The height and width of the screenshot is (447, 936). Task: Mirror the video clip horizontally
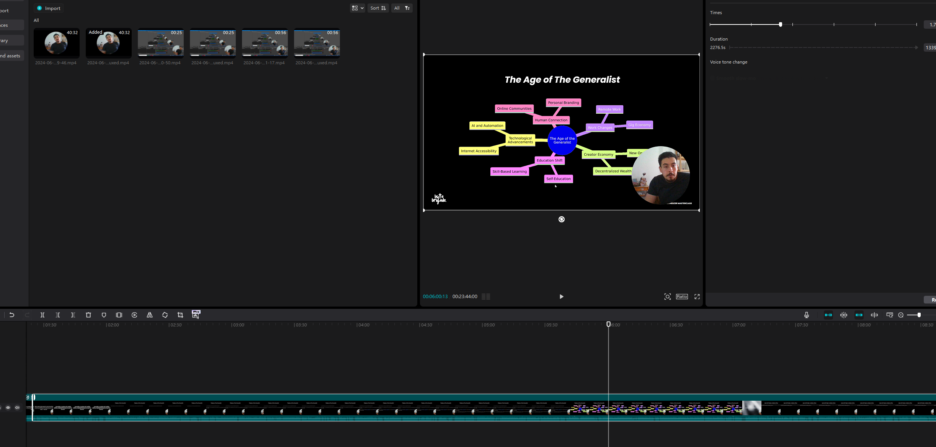point(150,315)
